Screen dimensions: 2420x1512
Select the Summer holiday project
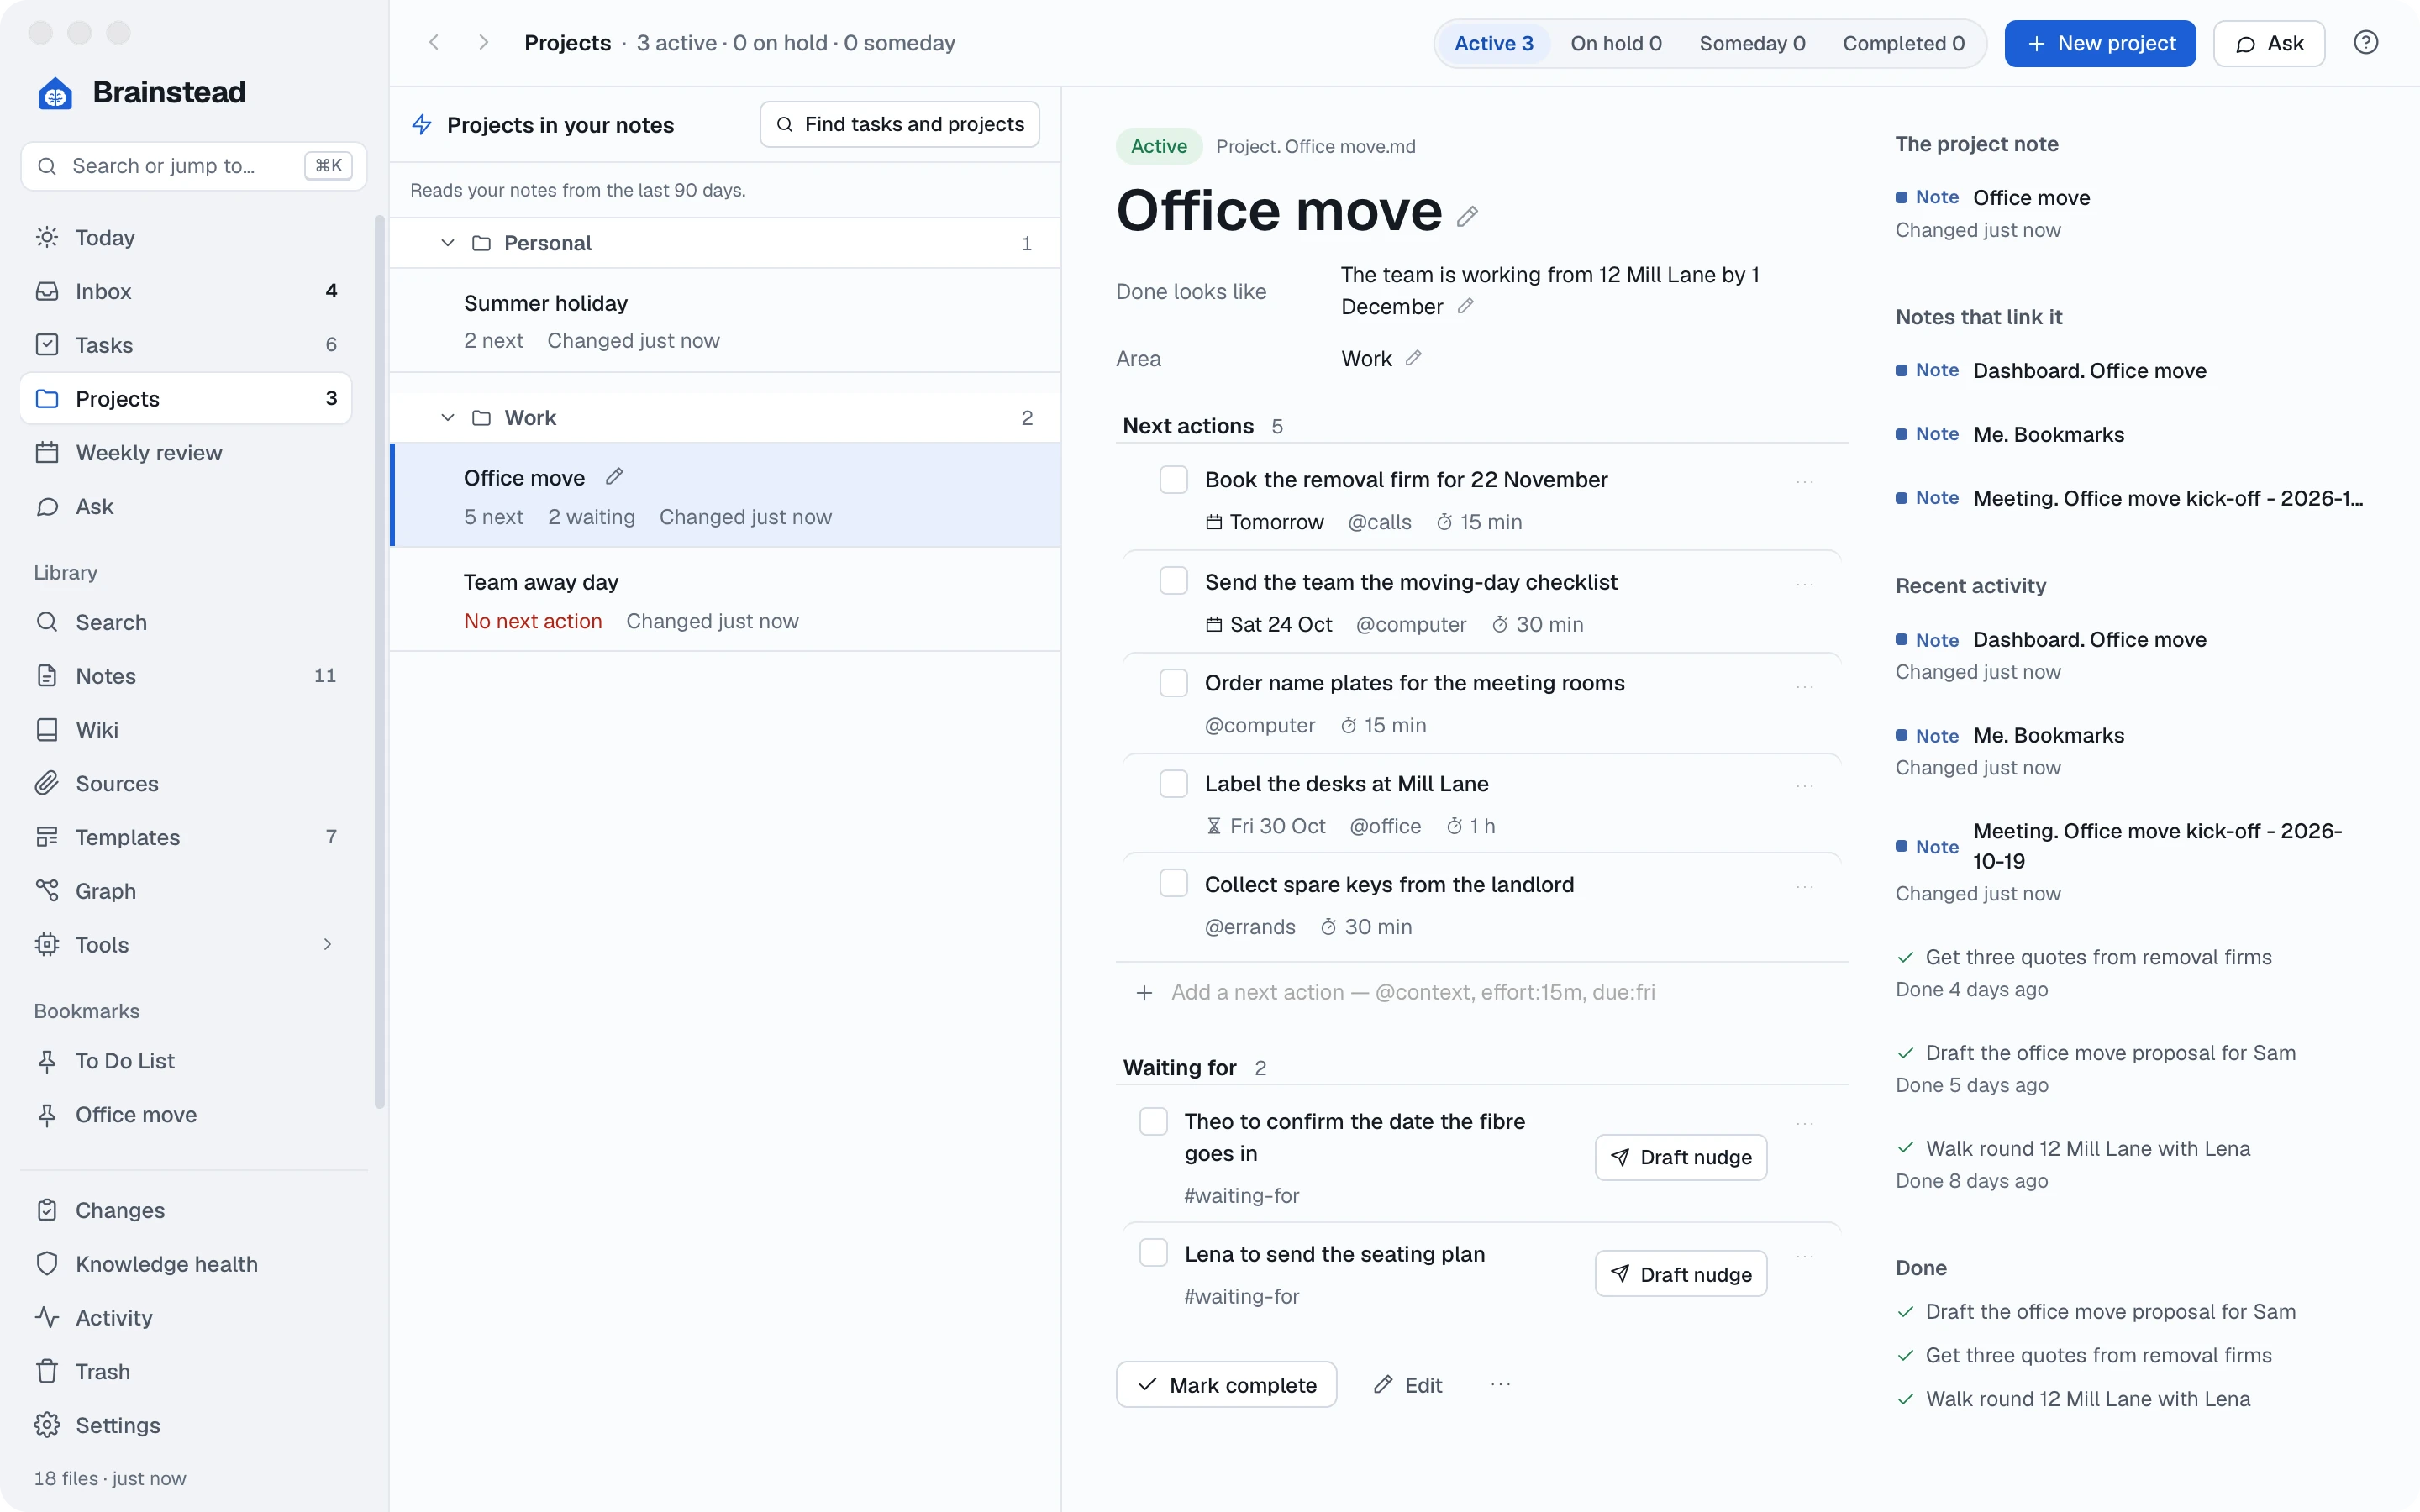tap(725, 321)
